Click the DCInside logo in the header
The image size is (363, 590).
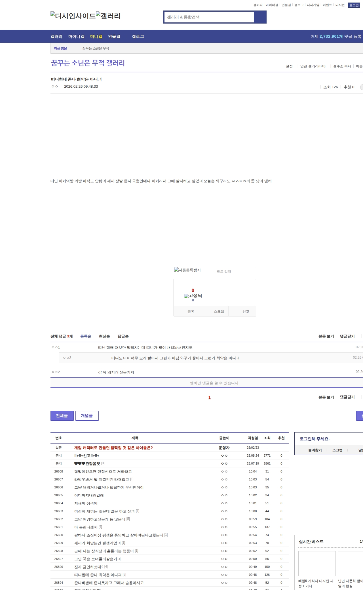[x=73, y=16]
